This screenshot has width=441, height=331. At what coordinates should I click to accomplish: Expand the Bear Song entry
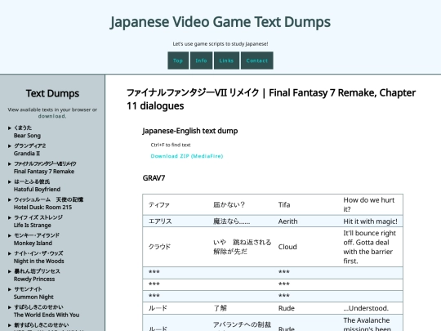coord(10,128)
